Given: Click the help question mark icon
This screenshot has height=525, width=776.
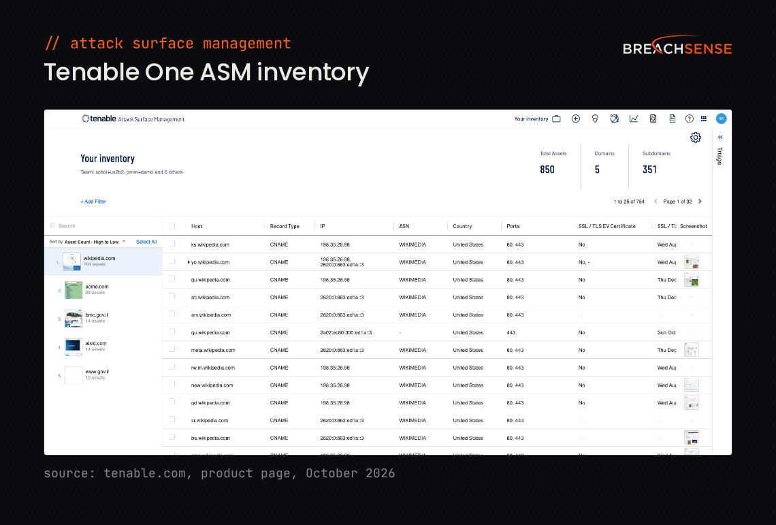Looking at the screenshot, I should [x=689, y=119].
